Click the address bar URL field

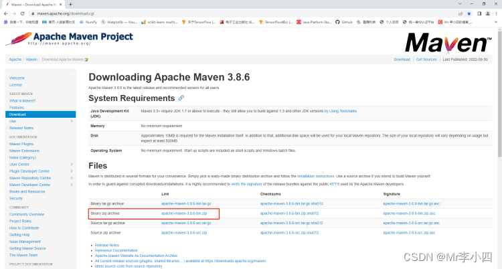click(244, 13)
